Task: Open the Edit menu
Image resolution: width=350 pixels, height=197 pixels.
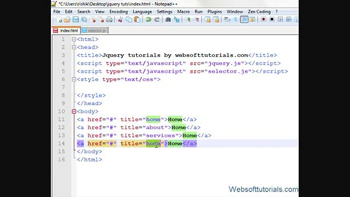Action: pos(68,11)
